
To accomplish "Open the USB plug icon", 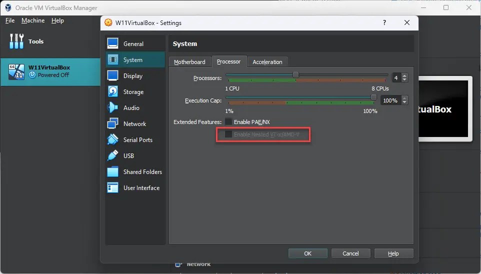I will coord(112,155).
